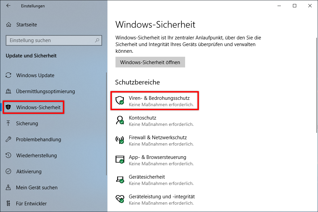This screenshot has height=212, width=318.
Task: Click the Einstellung suchen search field
Action: (50, 40)
